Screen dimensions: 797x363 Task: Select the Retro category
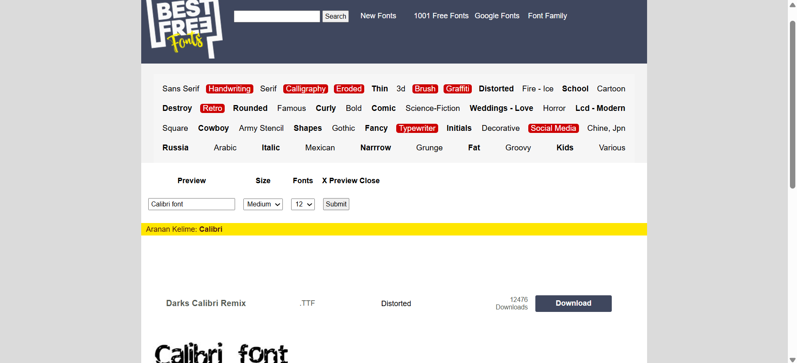tap(213, 108)
